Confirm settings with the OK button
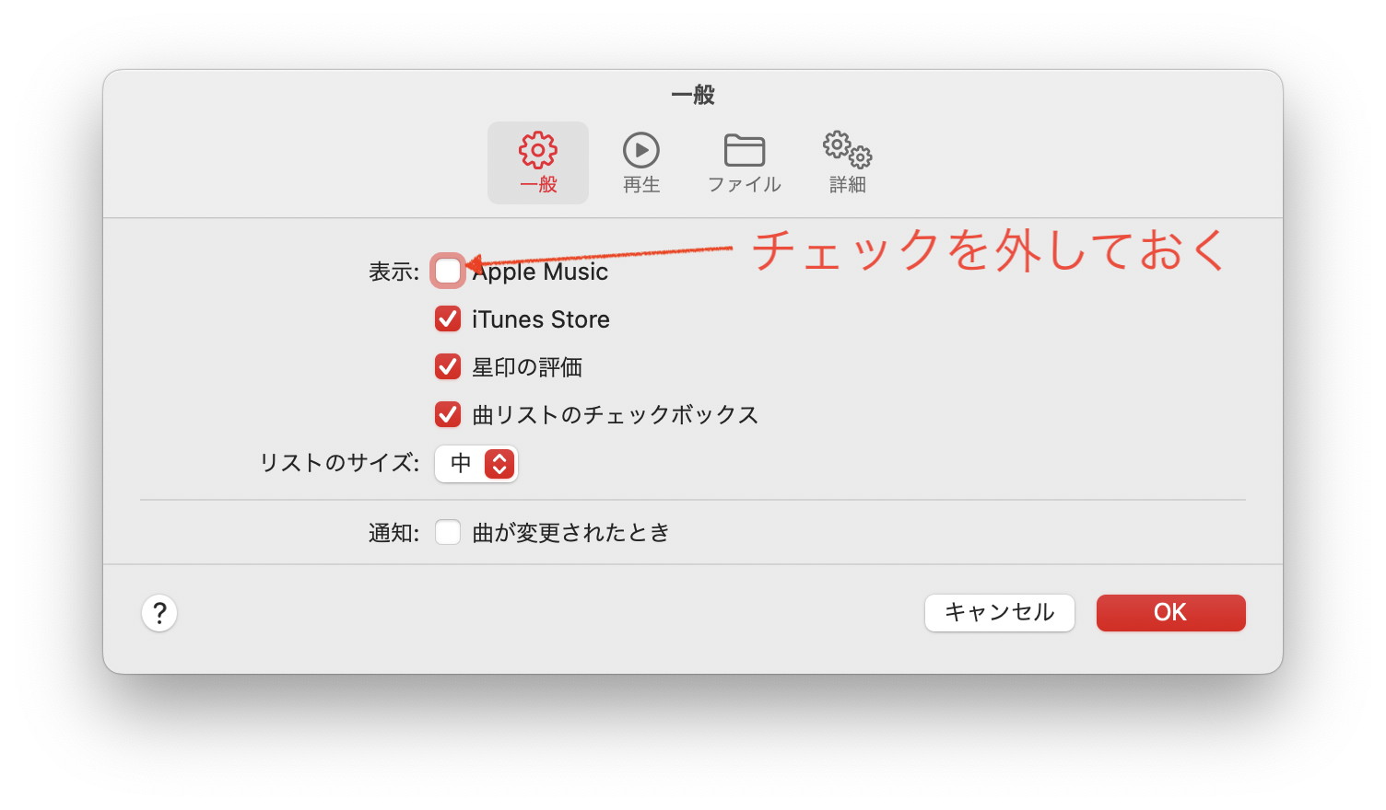The image size is (1386, 810). 1170,612
